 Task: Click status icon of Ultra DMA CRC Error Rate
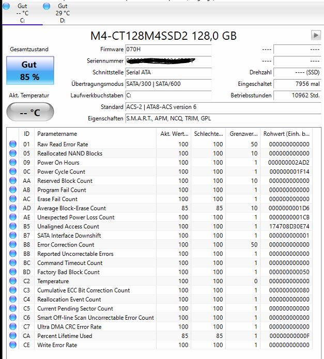pos(13,326)
